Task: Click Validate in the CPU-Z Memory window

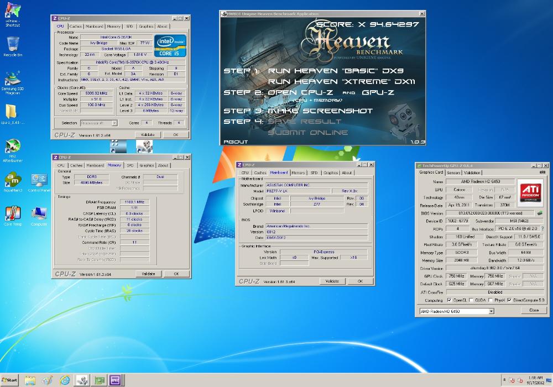Action: pos(148,274)
